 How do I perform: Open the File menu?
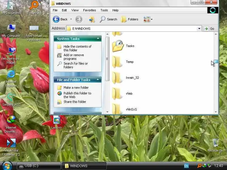coord(55,10)
